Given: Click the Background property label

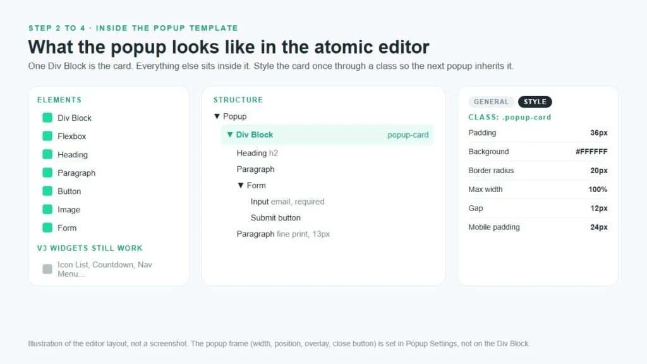Looking at the screenshot, I should coord(488,152).
